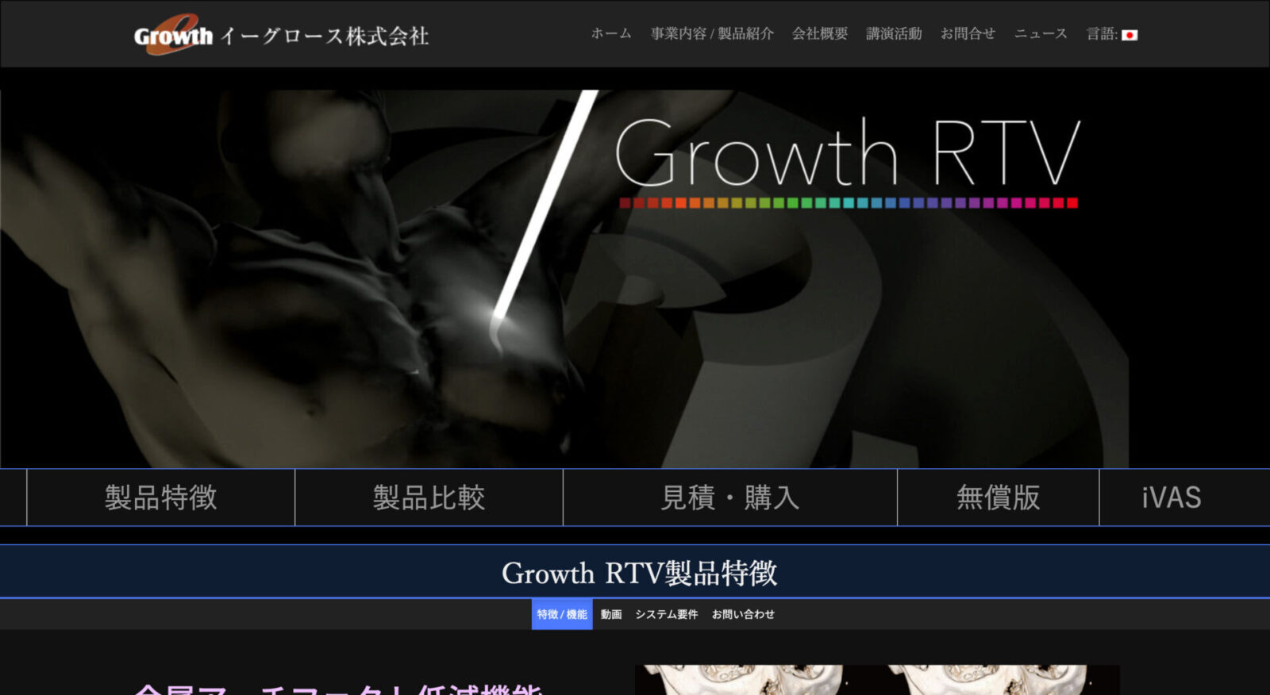Select お問合せ in the header navigation
Screen dimensions: 1270x695
[x=968, y=33]
